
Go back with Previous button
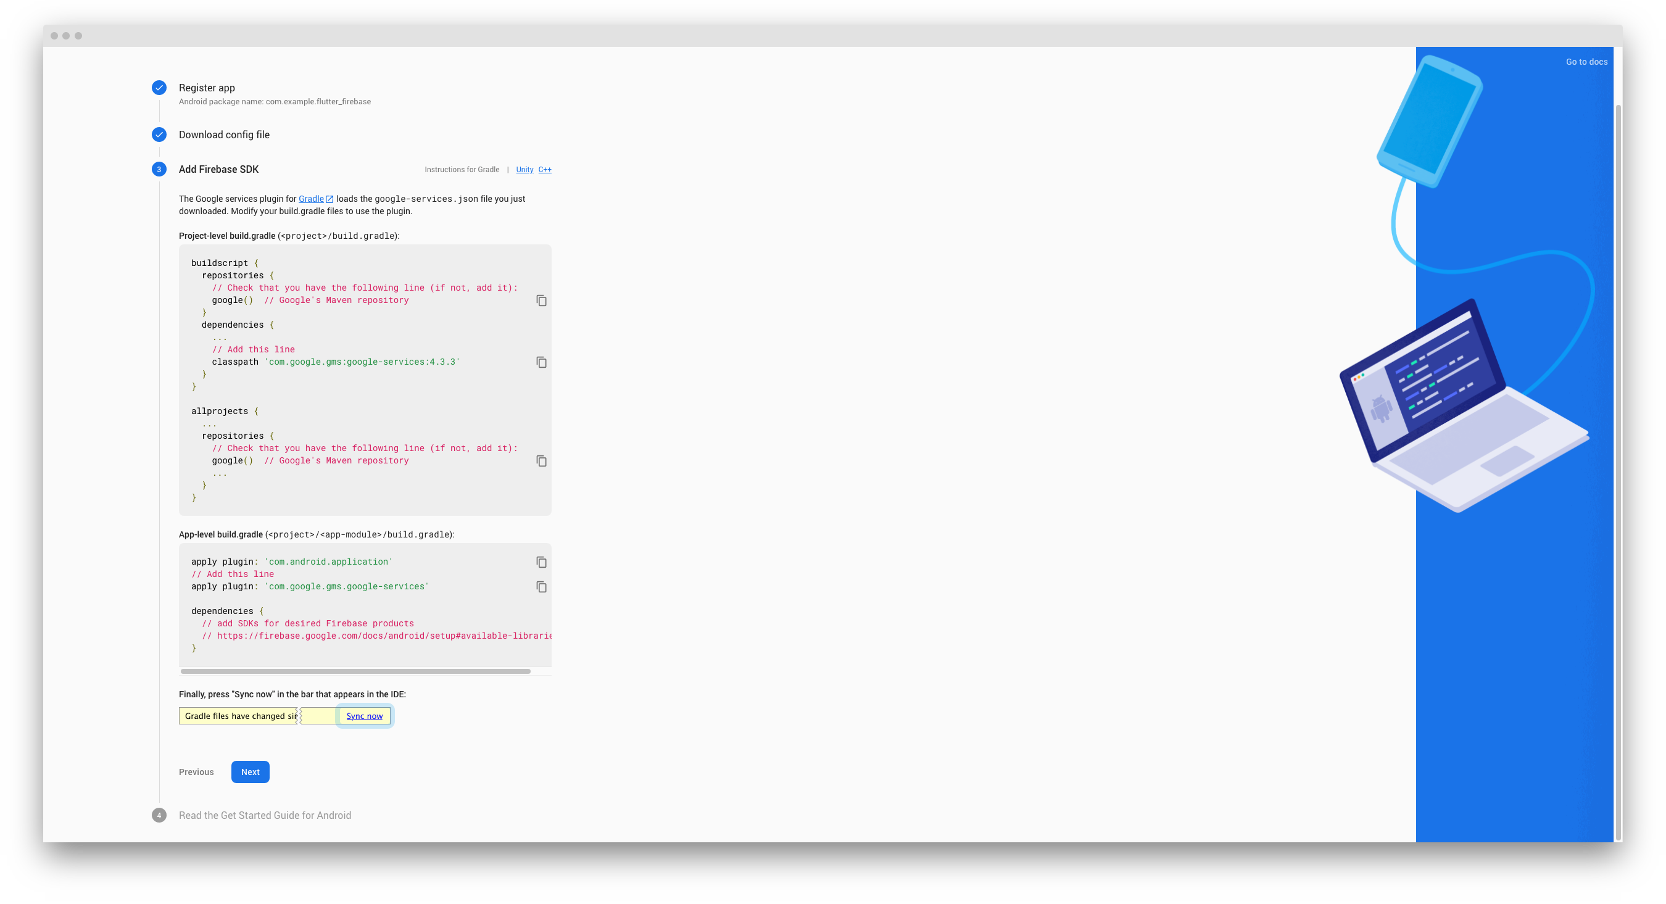196,772
